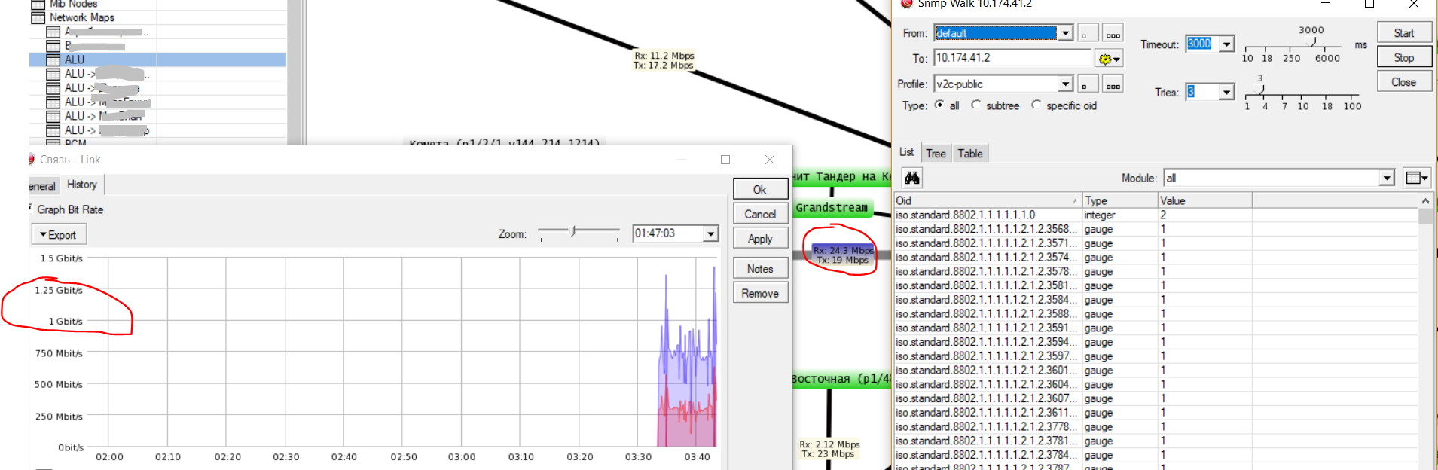1438x470 pixels.
Task: Select the 'subtree' Type radio button
Action: [976, 105]
